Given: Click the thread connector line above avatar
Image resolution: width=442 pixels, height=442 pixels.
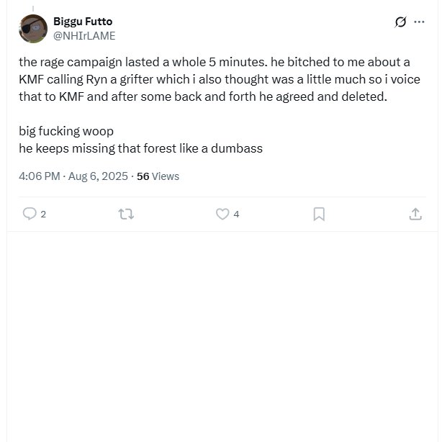Looking at the screenshot, I should click(33, 9).
